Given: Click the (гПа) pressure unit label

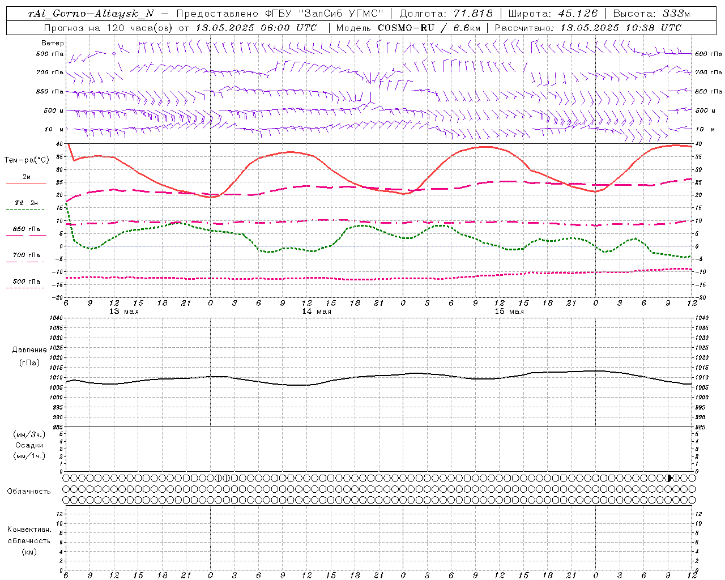Looking at the screenshot, I should [29, 362].
